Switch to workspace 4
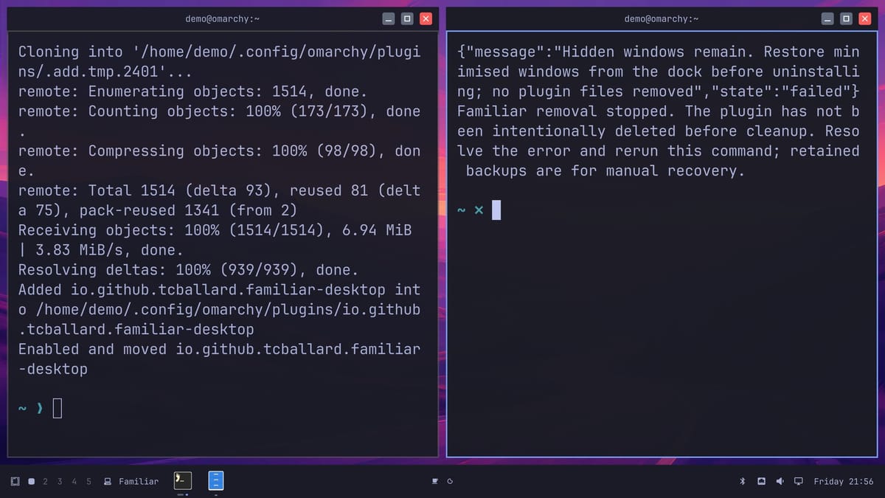 click(x=74, y=481)
